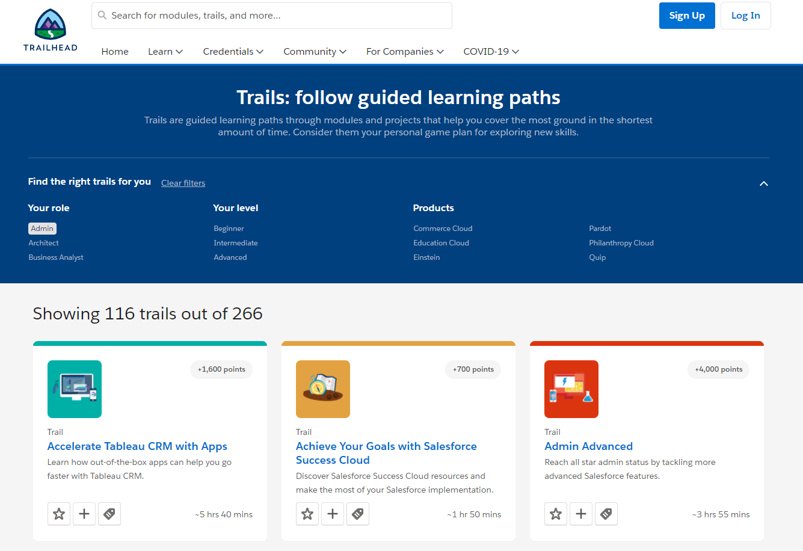
Task: Click the ~1 hr 50 mins duration
Action: (474, 514)
